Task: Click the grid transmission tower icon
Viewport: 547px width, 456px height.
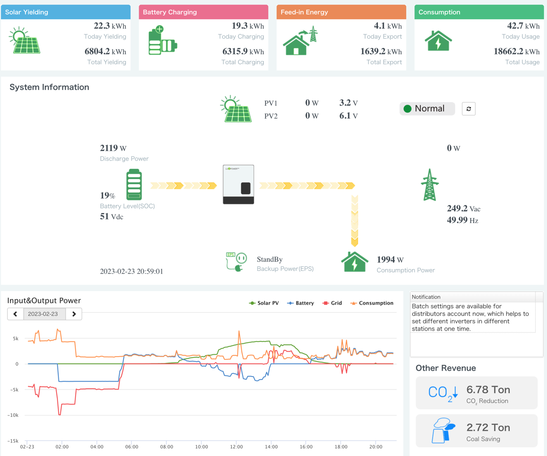Action: click(x=429, y=185)
